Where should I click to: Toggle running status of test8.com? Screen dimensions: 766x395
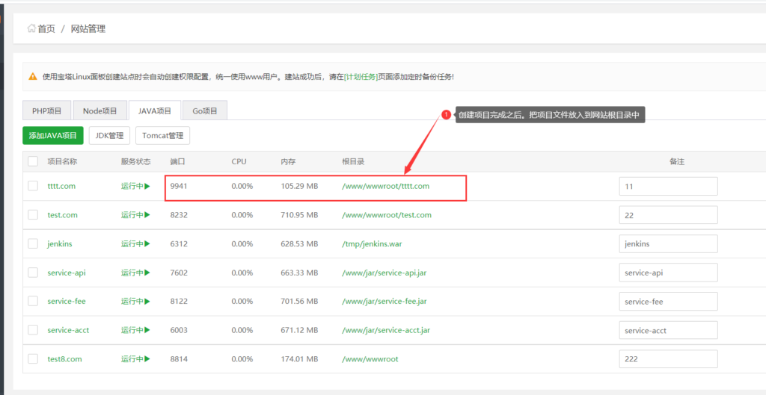135,359
